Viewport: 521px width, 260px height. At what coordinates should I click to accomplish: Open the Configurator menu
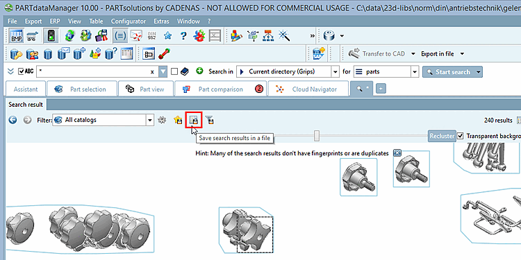[x=129, y=21]
